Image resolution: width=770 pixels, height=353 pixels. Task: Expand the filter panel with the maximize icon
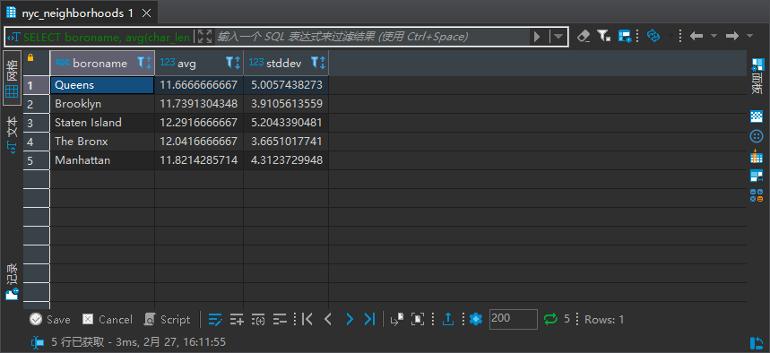[204, 37]
